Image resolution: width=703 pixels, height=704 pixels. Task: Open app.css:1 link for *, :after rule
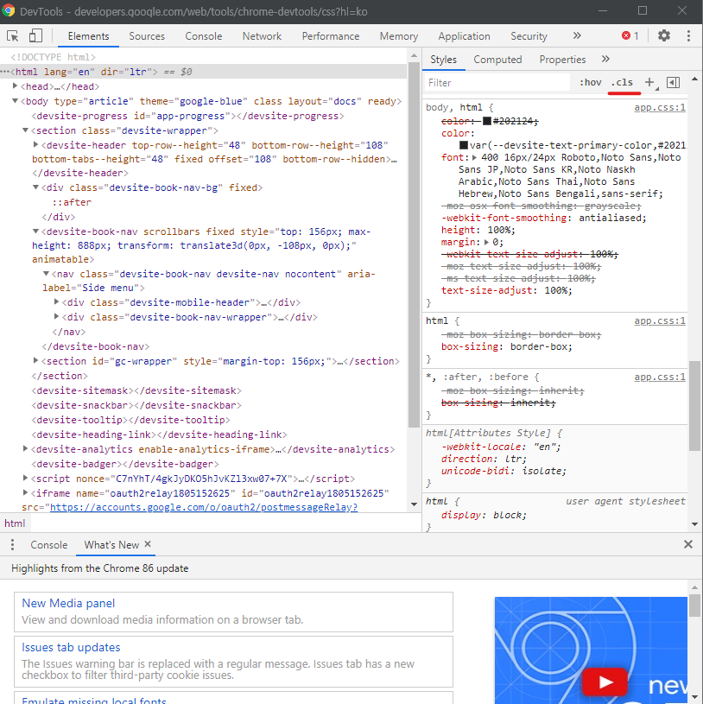click(x=660, y=377)
